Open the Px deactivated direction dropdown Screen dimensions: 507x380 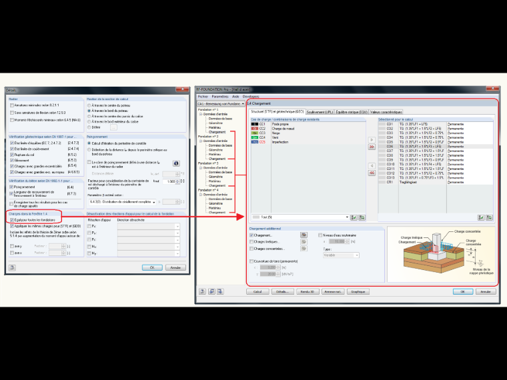[x=148, y=226]
